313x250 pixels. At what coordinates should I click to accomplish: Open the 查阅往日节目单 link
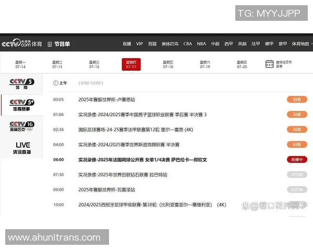click(x=284, y=64)
